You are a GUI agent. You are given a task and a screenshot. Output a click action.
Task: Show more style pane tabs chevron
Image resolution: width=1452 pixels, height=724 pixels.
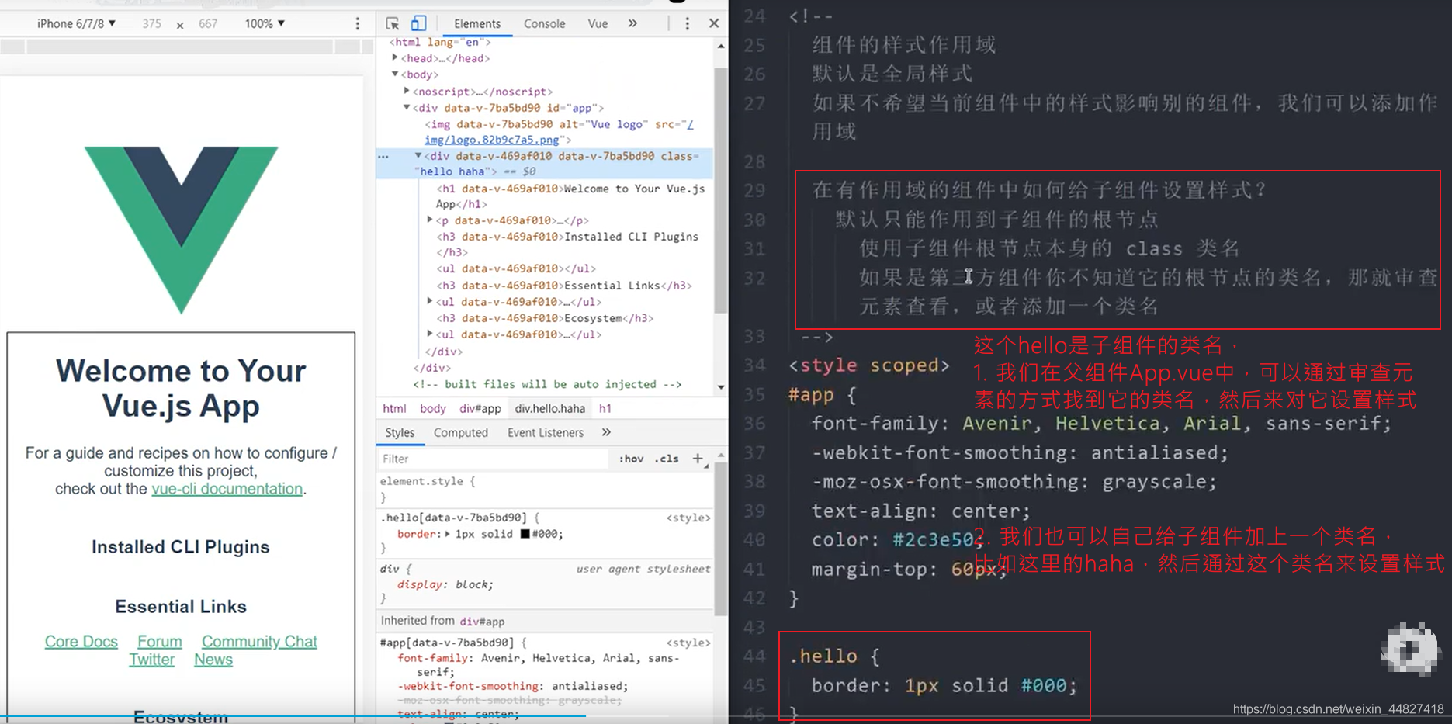[606, 432]
